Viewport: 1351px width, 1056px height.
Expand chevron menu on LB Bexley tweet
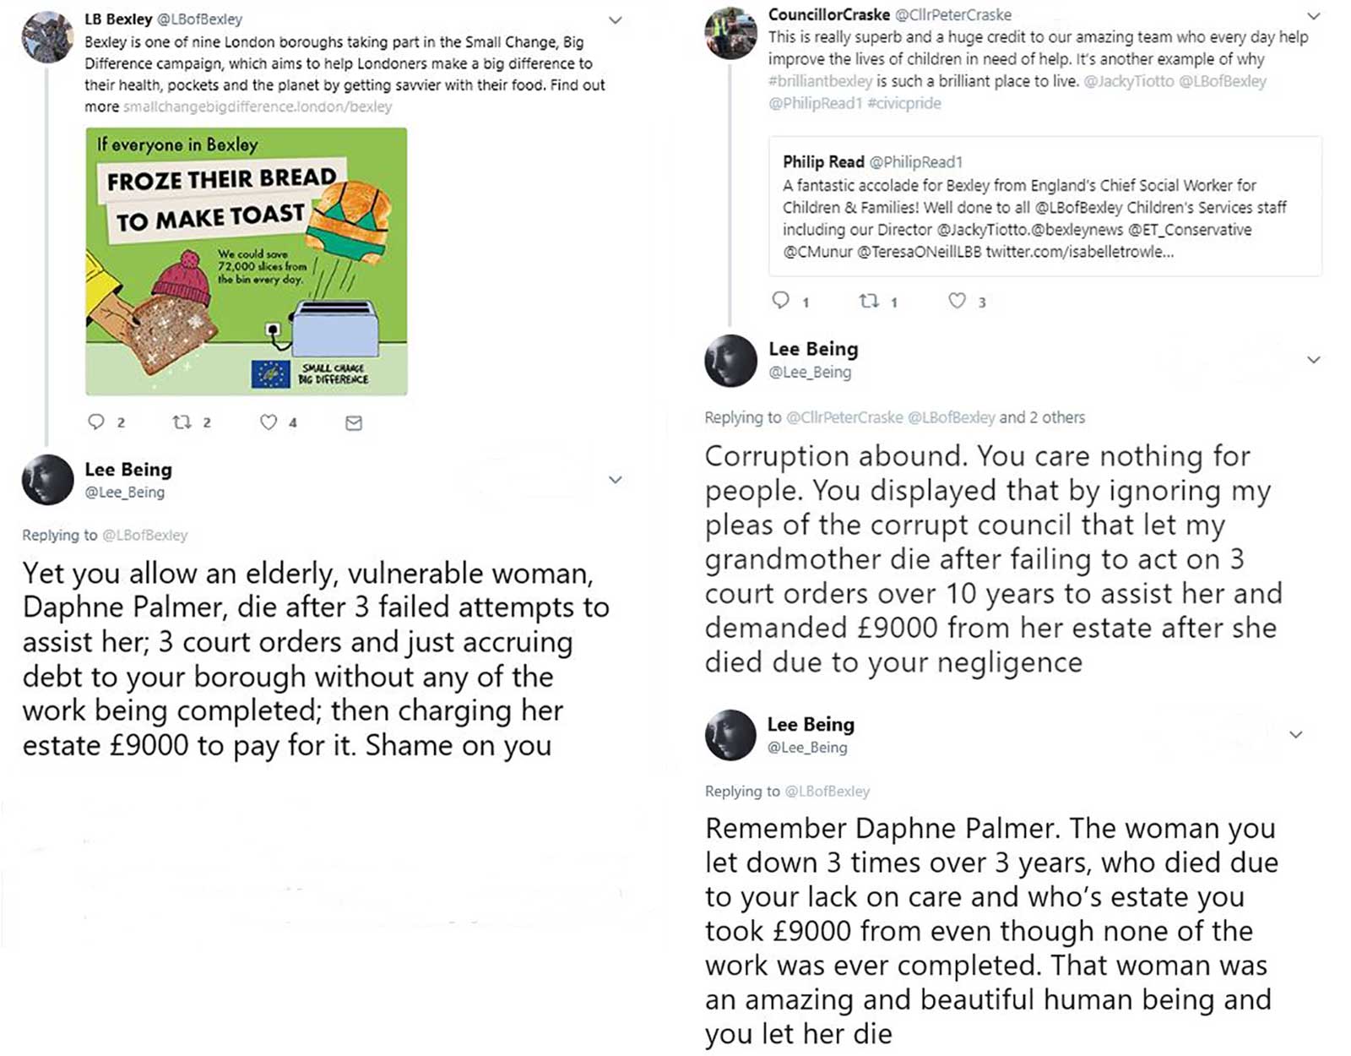click(x=616, y=20)
